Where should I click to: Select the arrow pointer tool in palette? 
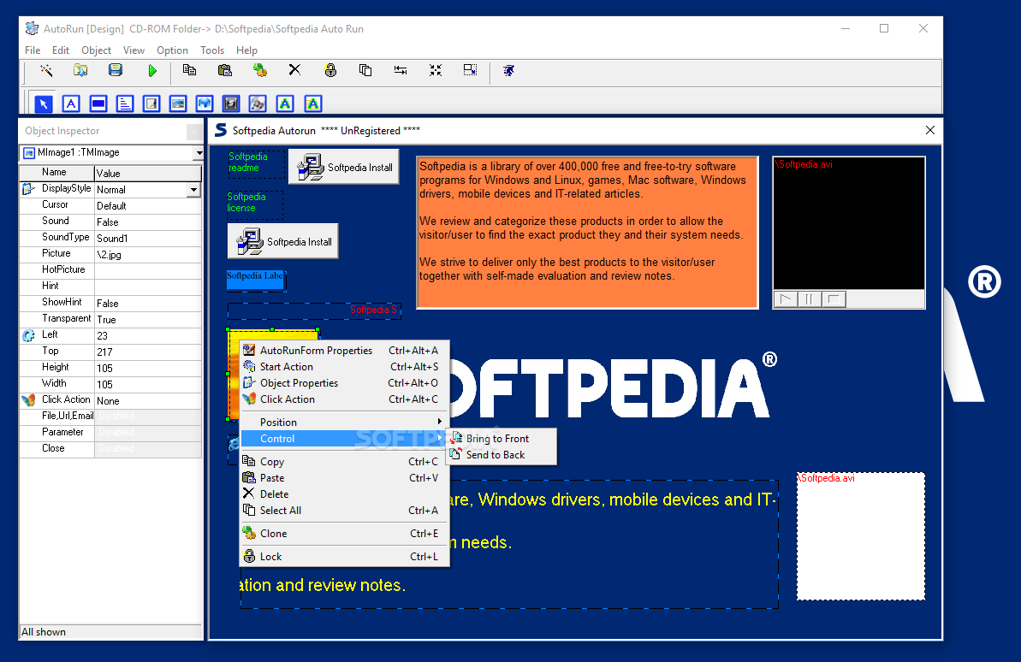pyautogui.click(x=44, y=103)
